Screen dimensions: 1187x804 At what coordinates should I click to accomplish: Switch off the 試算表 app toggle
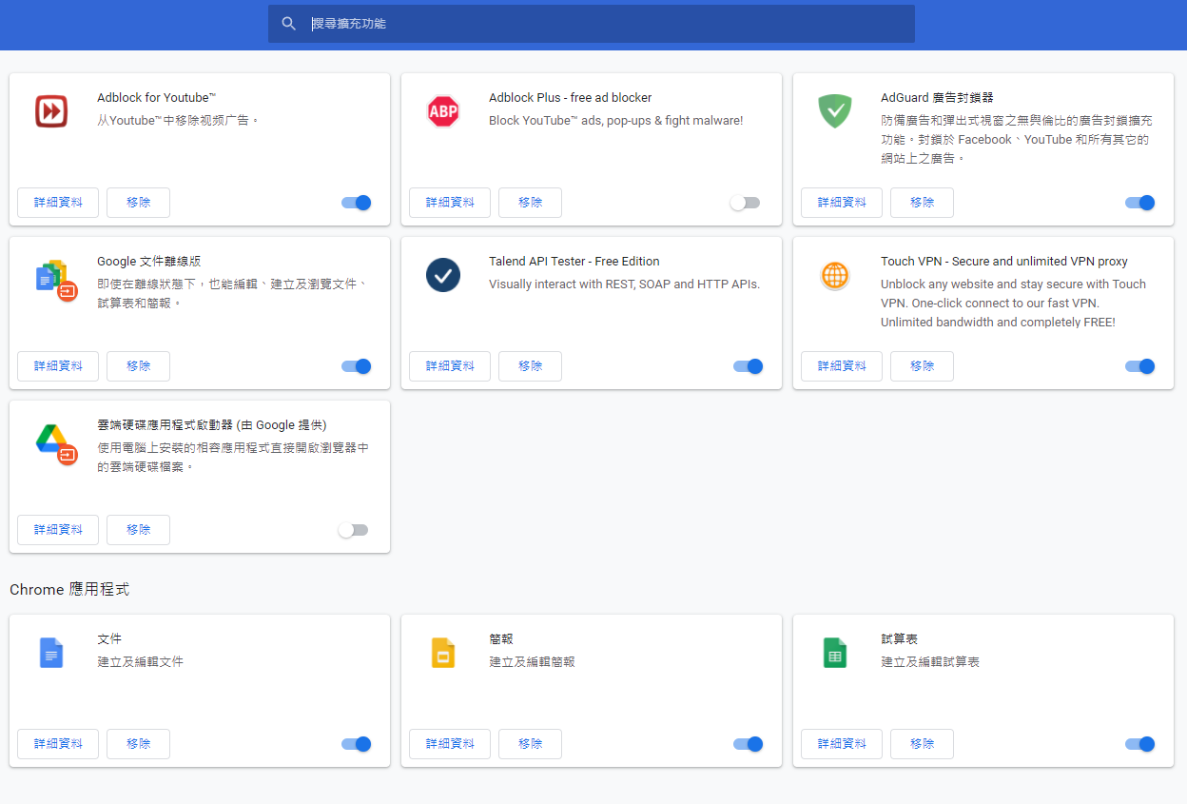[x=1139, y=744]
